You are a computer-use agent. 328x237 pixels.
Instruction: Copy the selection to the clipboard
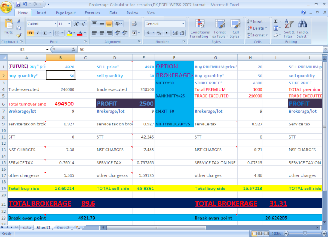(19, 28)
